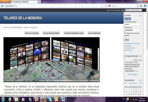Viewport: 148px width, 102px height.
Task: Open Telares de Ciudadanía section
Action: click(x=32, y=33)
